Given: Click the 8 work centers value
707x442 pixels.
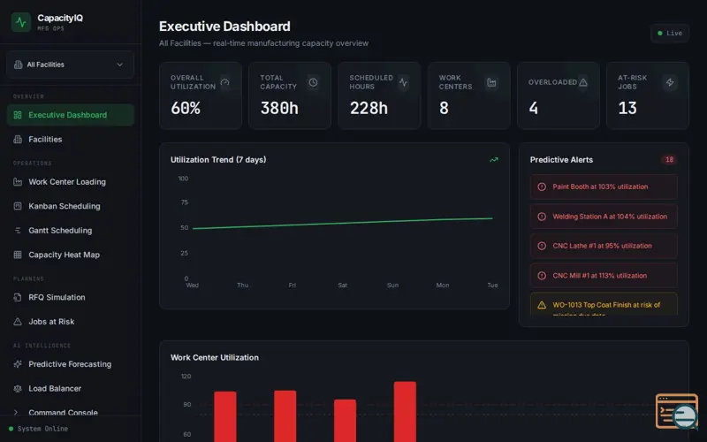Looking at the screenshot, I should 444,108.
